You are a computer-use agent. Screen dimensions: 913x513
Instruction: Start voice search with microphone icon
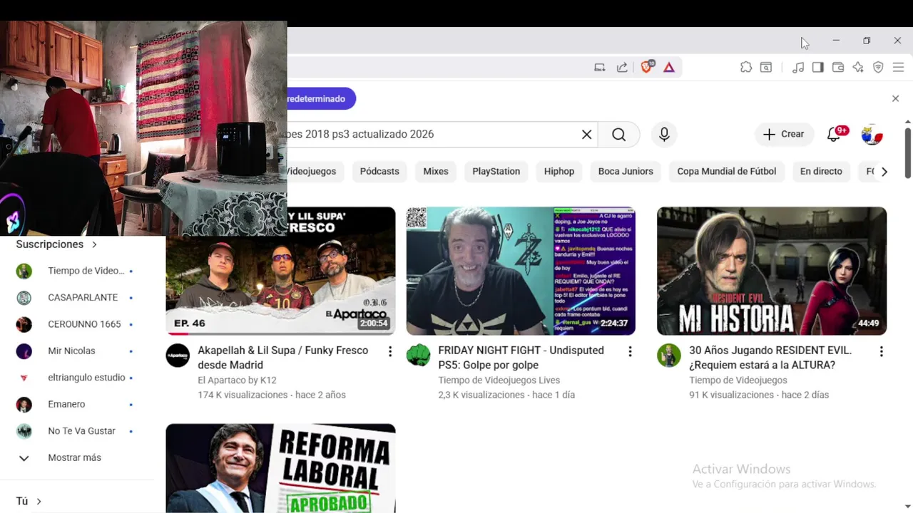point(664,135)
